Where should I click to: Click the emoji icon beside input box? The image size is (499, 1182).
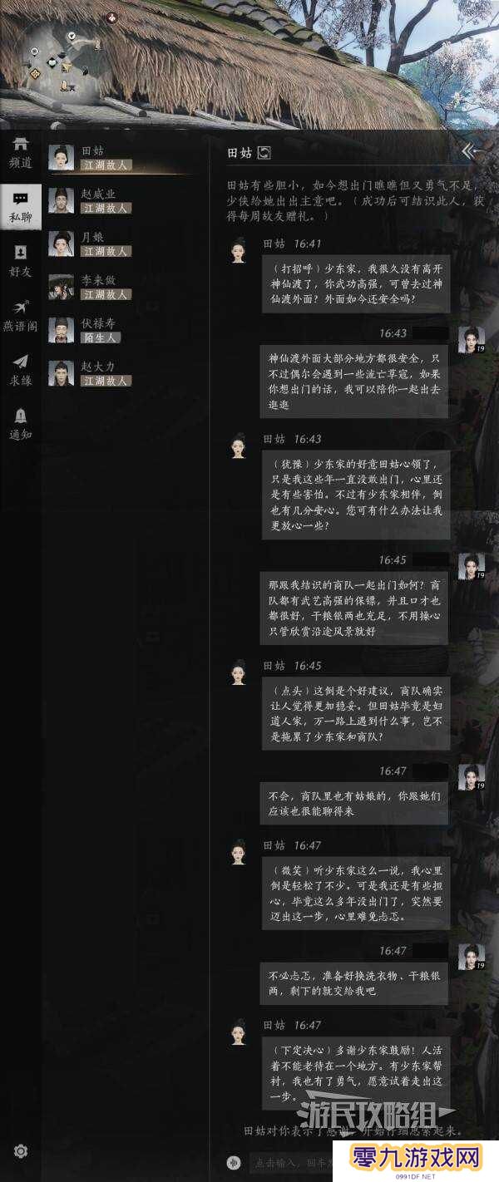point(235,1163)
